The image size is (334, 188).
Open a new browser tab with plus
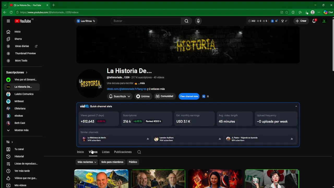point(53,5)
